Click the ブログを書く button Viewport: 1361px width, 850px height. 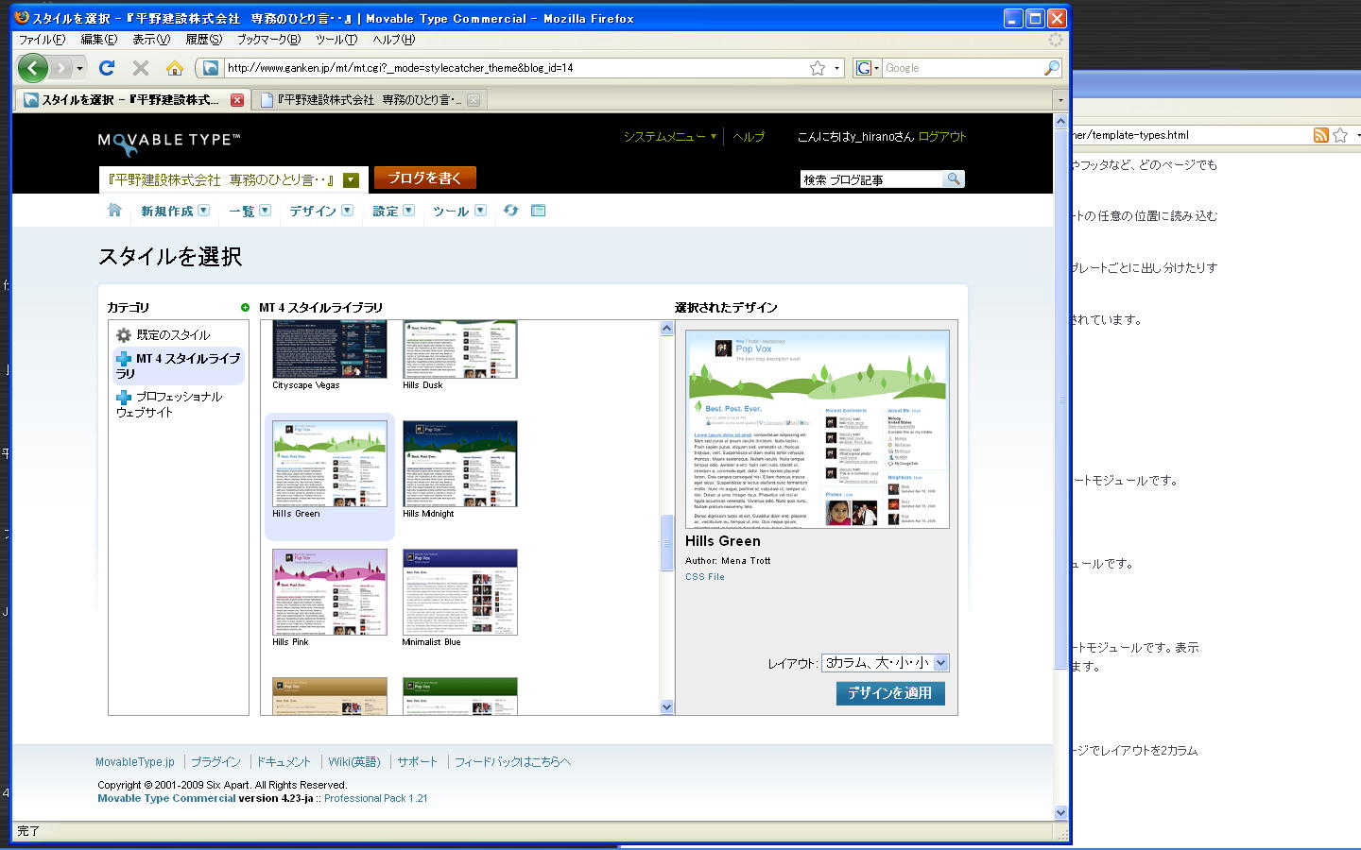coord(424,178)
